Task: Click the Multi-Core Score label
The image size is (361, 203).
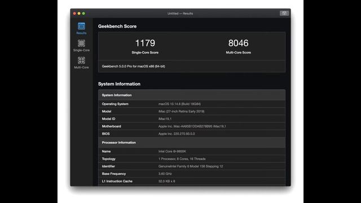Action: [x=238, y=52]
